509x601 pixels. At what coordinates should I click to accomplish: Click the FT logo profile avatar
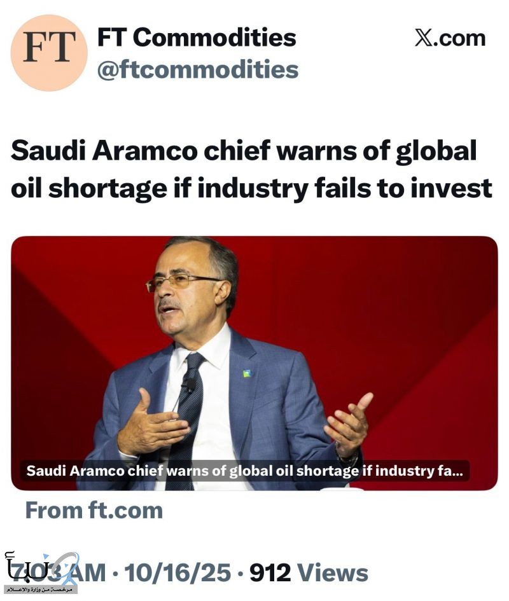point(49,53)
